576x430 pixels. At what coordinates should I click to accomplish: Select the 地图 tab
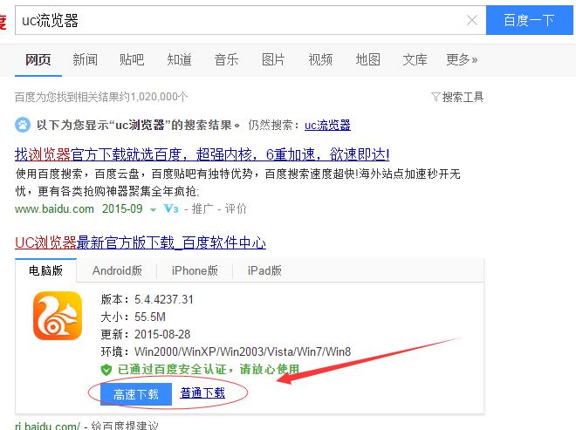coord(367,59)
